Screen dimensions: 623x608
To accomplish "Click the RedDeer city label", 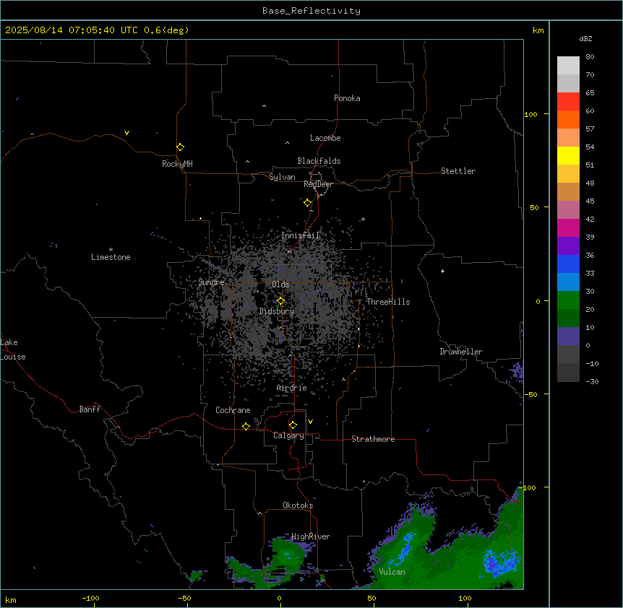I will pyautogui.click(x=318, y=184).
